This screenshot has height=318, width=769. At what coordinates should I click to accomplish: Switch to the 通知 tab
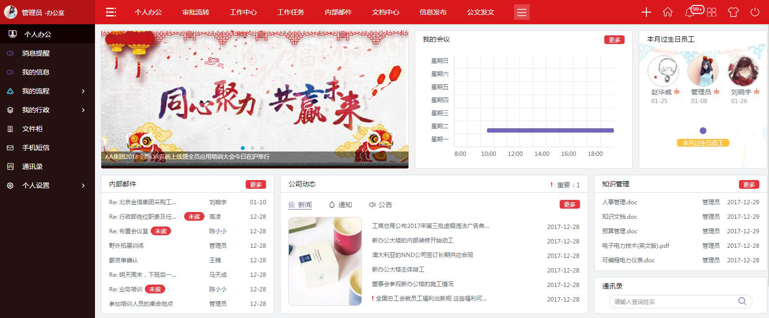coord(341,205)
